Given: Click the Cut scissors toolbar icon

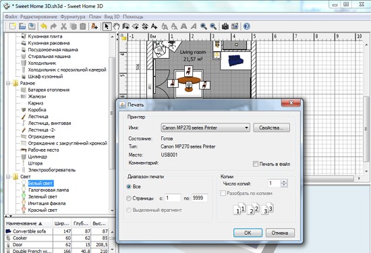Looking at the screenshot, I should tap(63, 26).
